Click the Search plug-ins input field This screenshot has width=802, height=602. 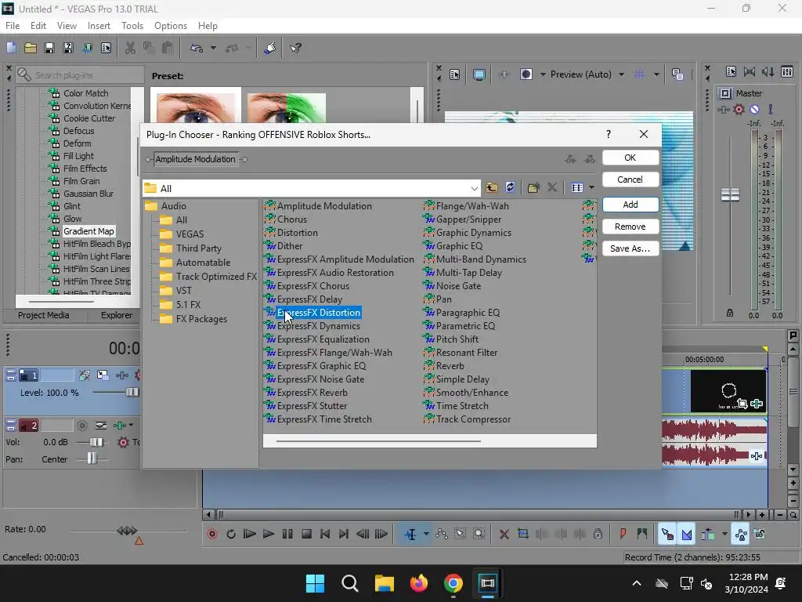[79, 75]
